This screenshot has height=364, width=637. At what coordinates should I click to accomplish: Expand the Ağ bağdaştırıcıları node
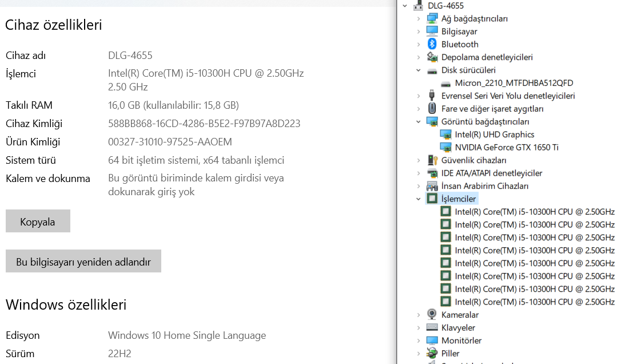419,18
